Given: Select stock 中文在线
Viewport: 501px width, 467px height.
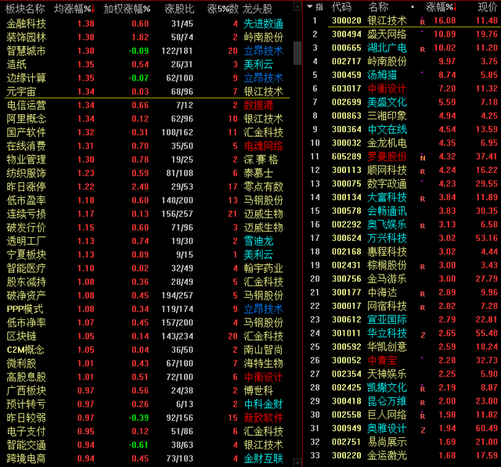Looking at the screenshot, I should click(x=387, y=129).
